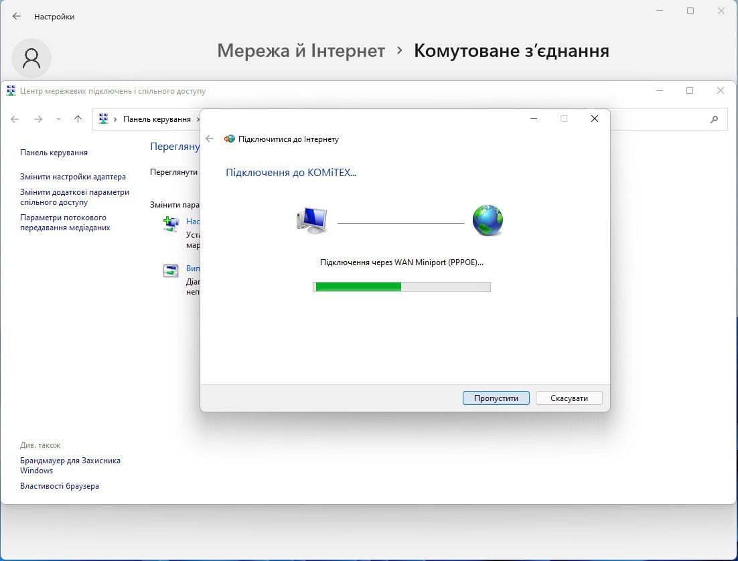Open Змінити додаткові параметри спільного доступу

(x=74, y=197)
